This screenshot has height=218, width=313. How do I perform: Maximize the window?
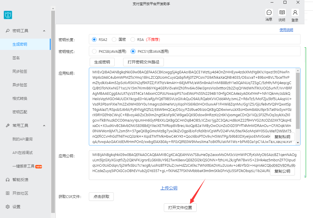pyautogui.click(x=285, y=2)
